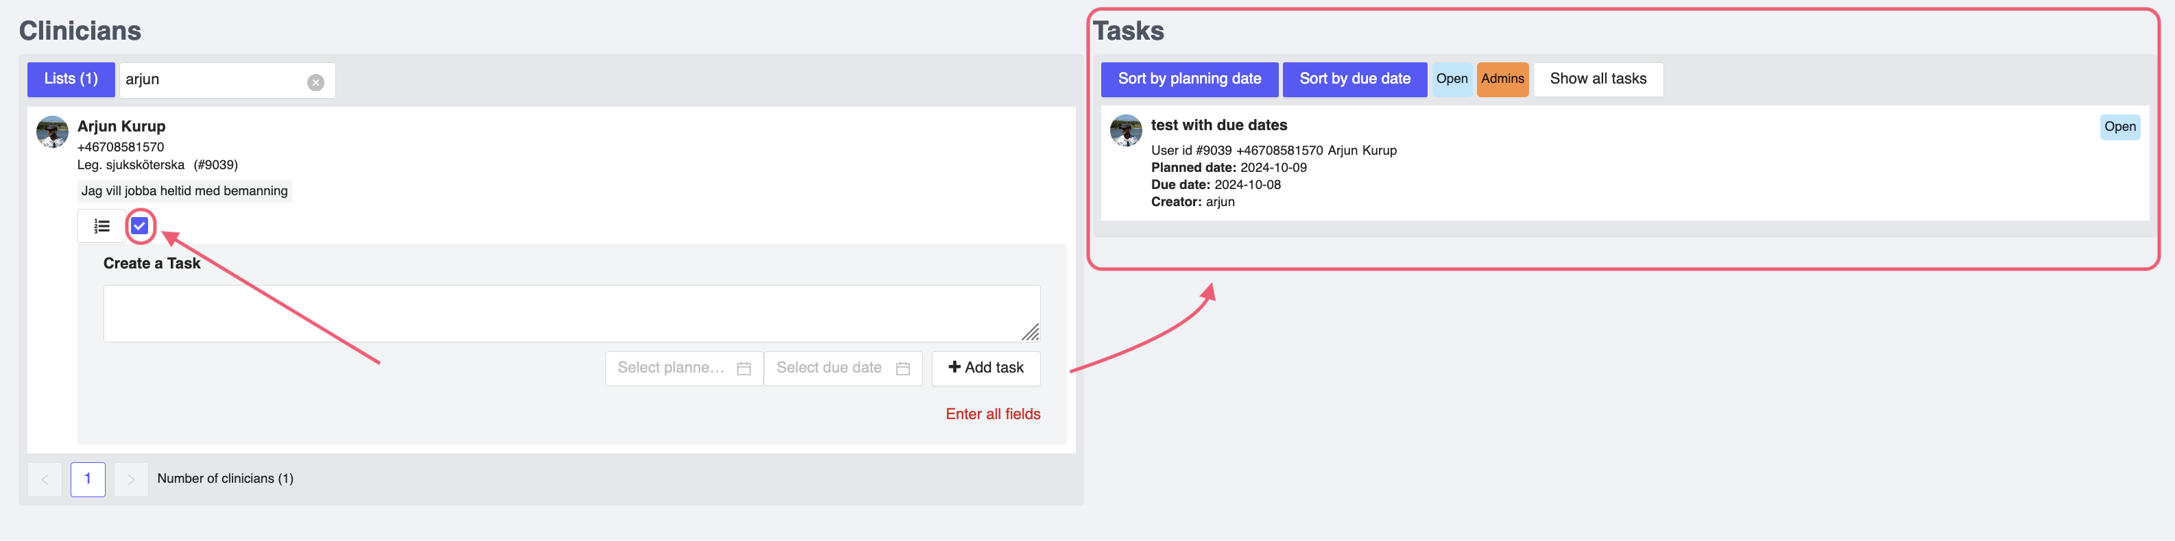Select the Creator: arjun line
This screenshot has height=541, width=2175.
[x=1193, y=202]
